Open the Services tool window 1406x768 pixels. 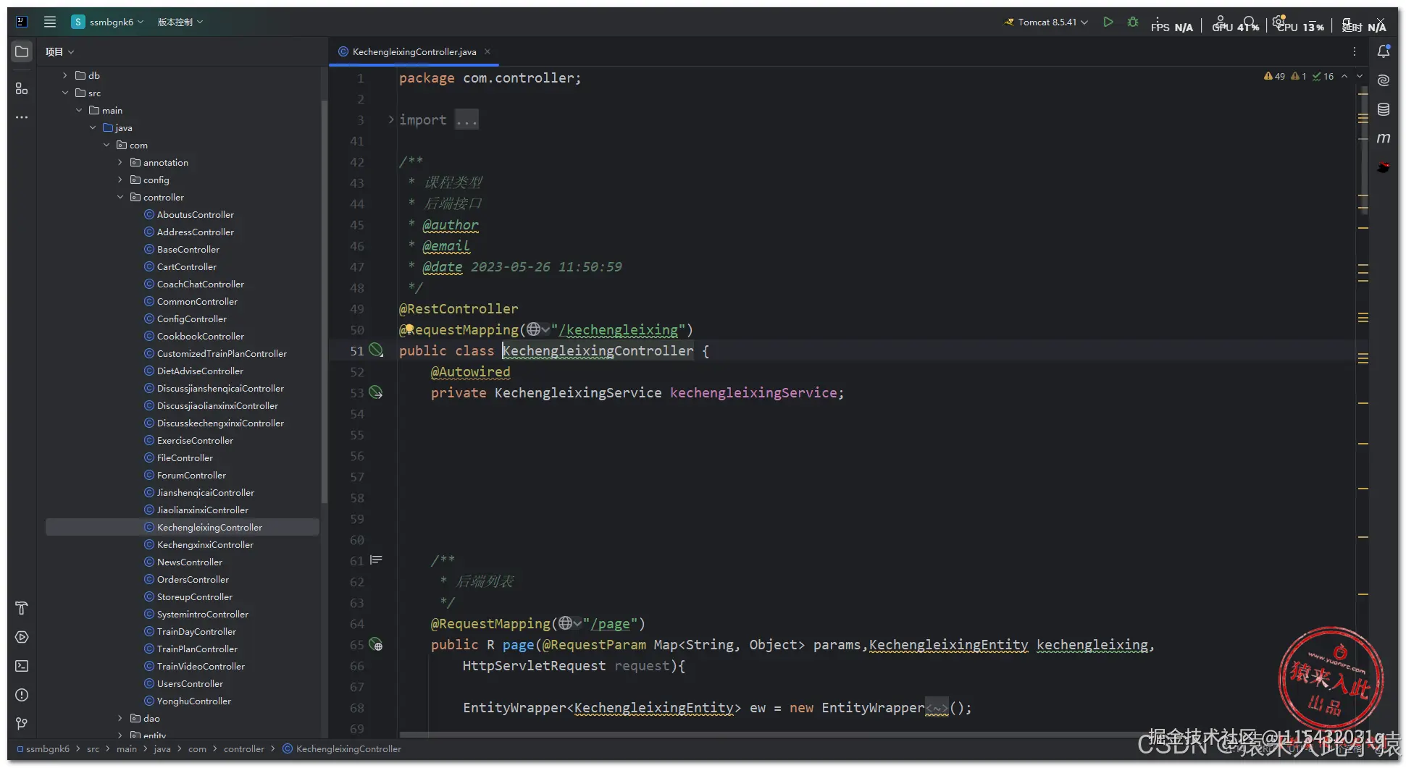point(22,637)
